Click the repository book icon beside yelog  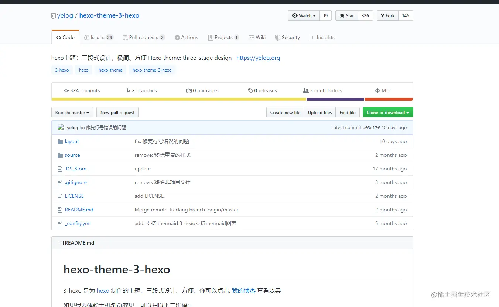54,16
